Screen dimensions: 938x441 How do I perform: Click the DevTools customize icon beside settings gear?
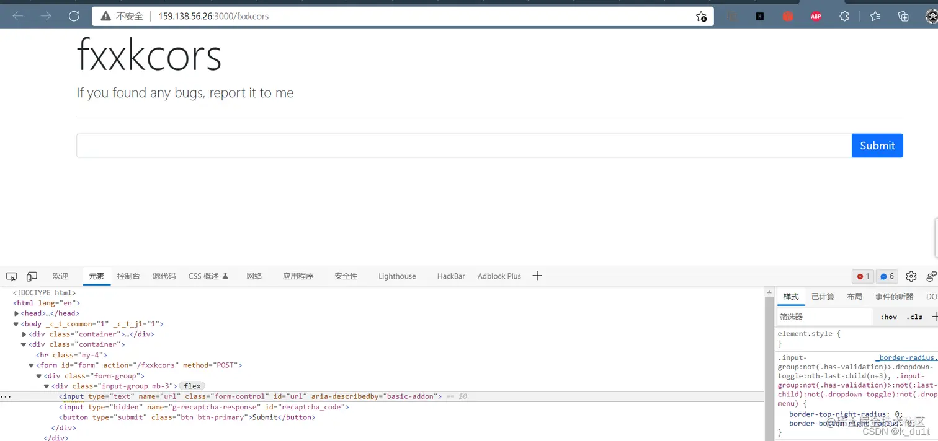[931, 276]
